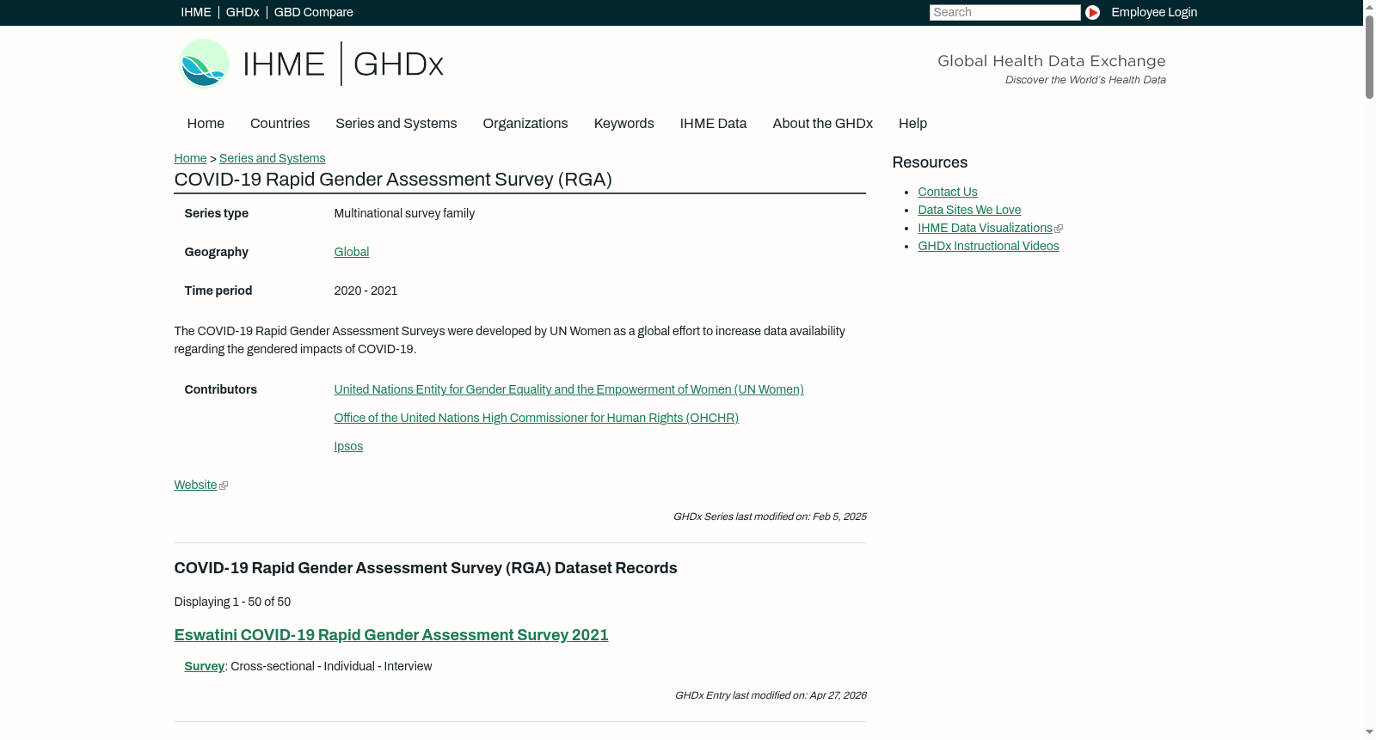
Task: Open the Help menu
Action: click(x=912, y=124)
